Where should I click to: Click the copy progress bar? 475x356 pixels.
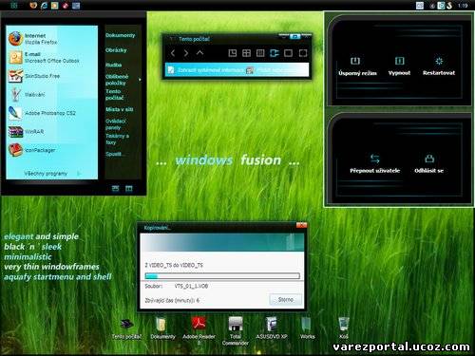222,276
